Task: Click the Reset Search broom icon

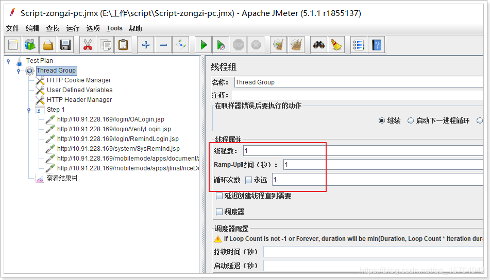Action: tap(336, 45)
